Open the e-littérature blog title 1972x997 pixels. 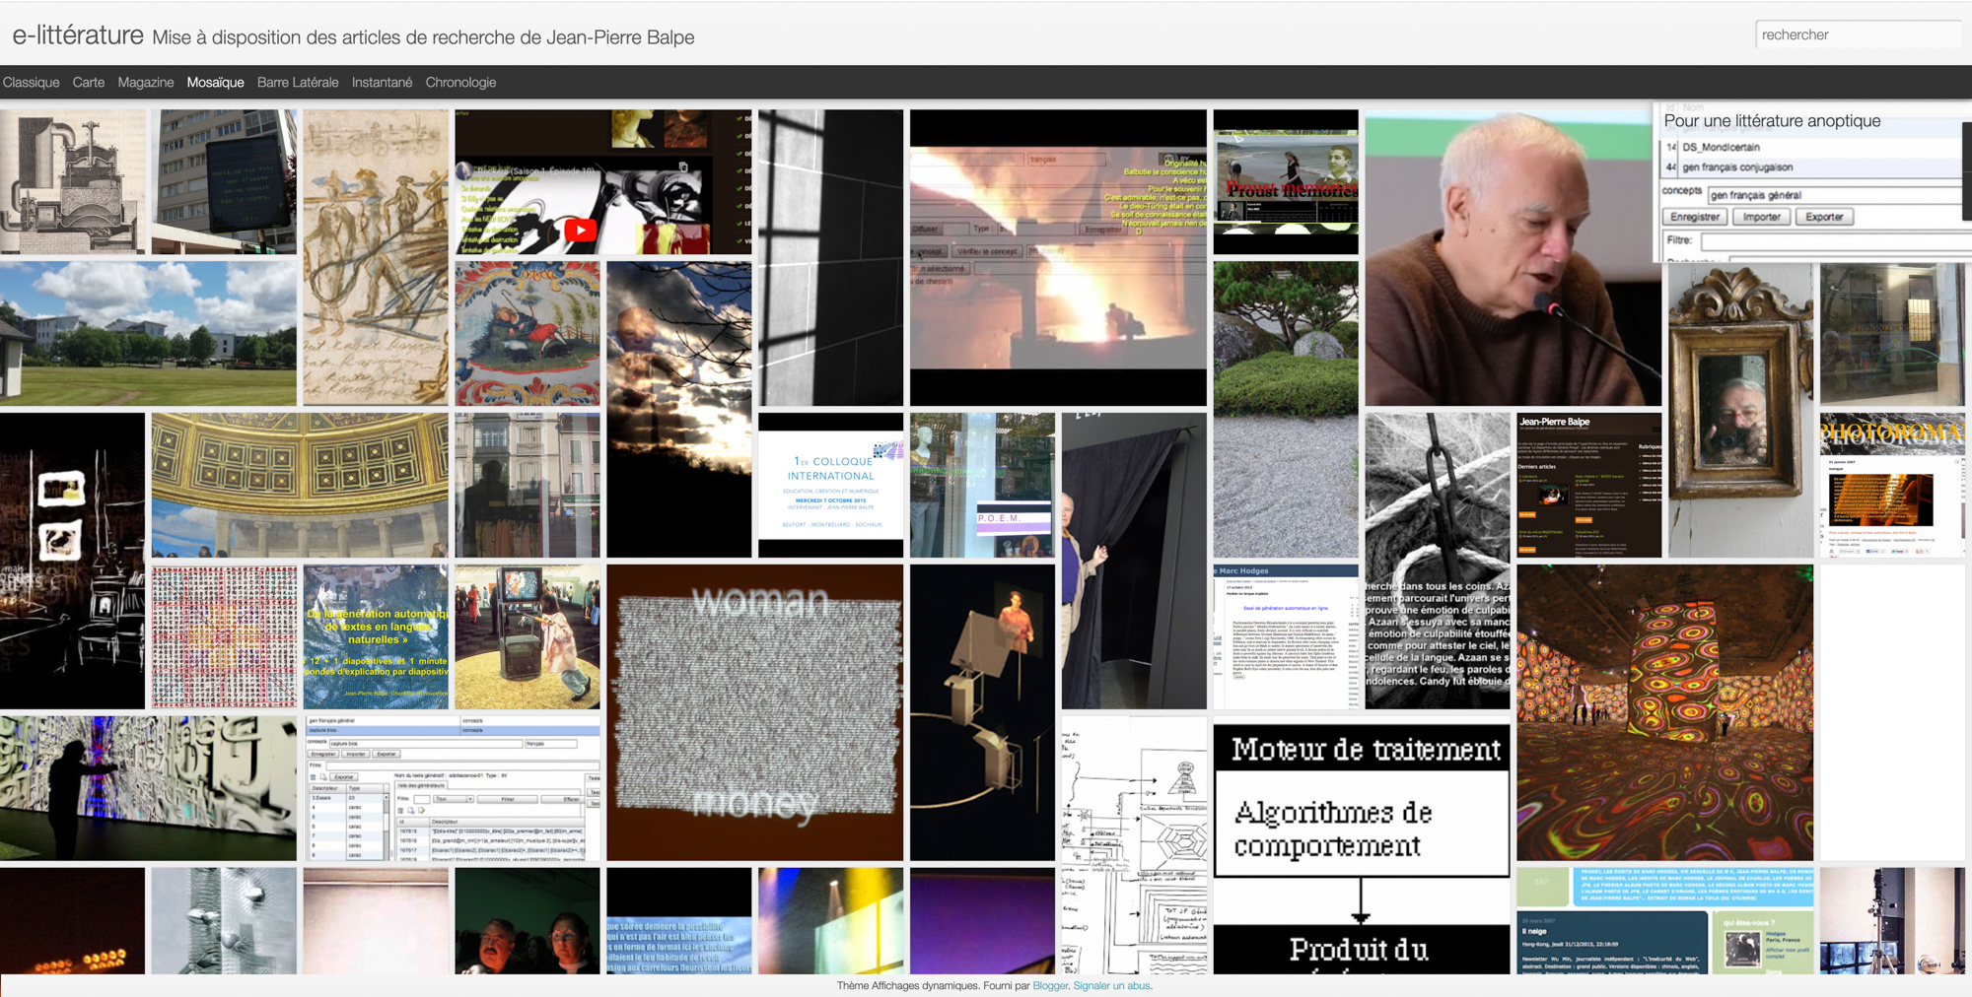tap(78, 35)
